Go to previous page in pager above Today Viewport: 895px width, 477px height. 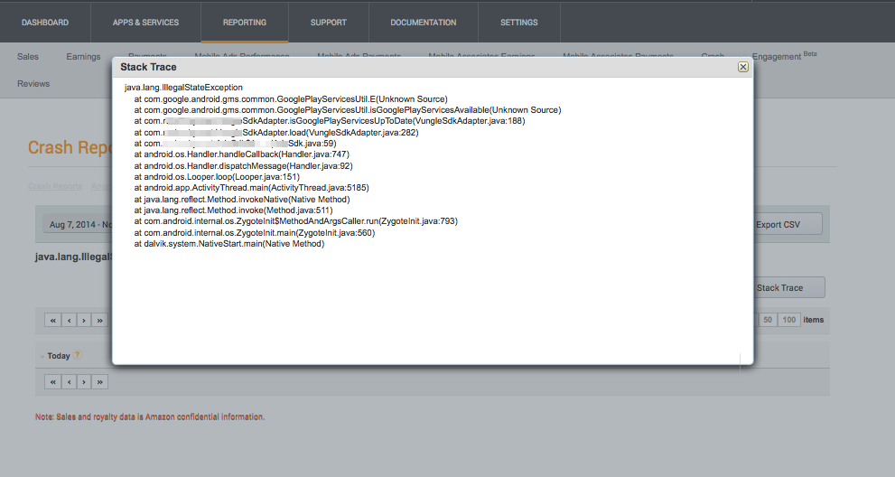coord(69,320)
